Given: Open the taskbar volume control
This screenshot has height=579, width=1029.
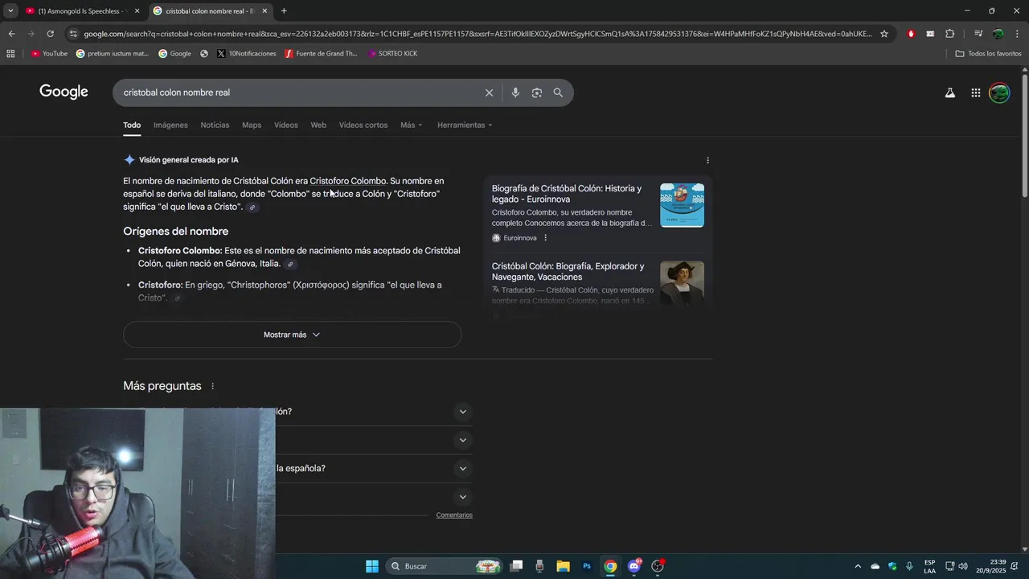Looking at the screenshot, I should click(x=963, y=566).
